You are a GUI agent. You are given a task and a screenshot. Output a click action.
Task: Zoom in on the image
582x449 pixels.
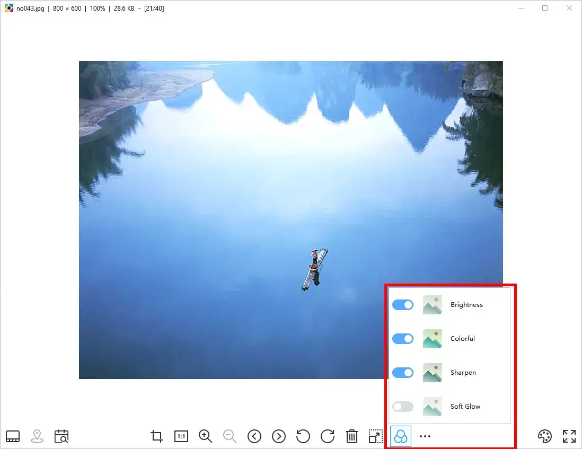point(205,436)
